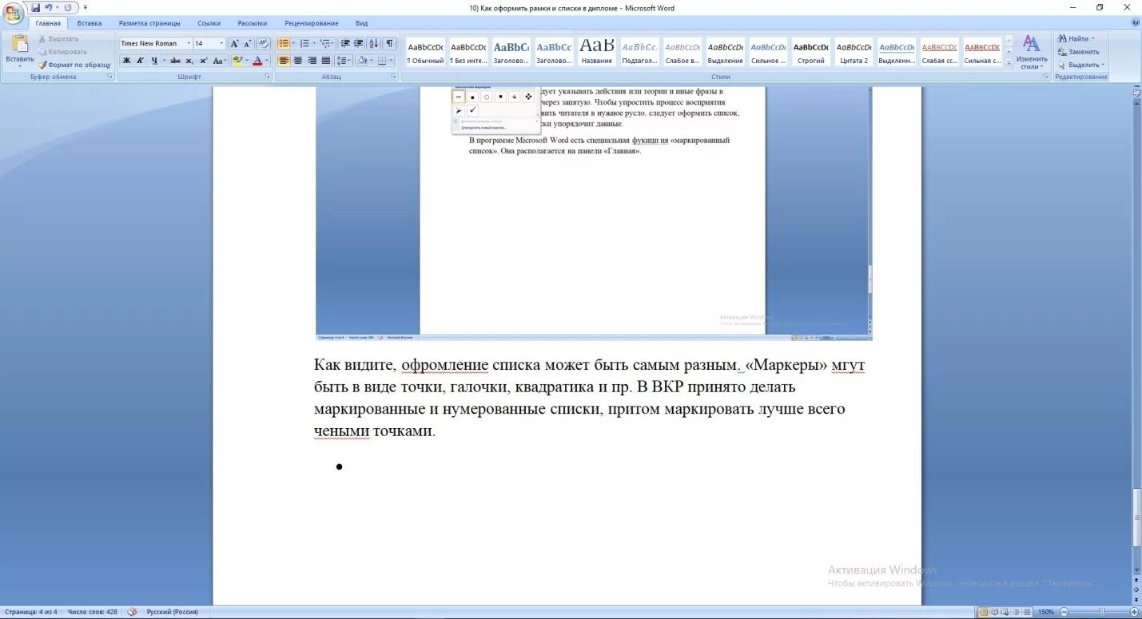The width and height of the screenshot is (1142, 619).
Task: Click the zoom in plus button
Action: click(1134, 612)
